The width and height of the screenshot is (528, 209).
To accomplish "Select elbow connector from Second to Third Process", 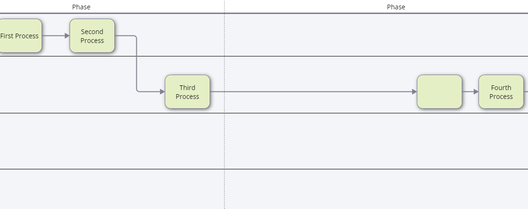I will [x=137, y=65].
